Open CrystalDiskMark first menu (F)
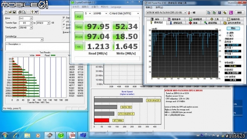This screenshot has width=247, height=139. point(76,7)
